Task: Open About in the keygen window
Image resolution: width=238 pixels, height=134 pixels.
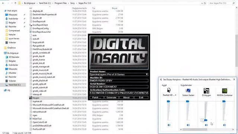Action: pyautogui.click(x=126, y=98)
